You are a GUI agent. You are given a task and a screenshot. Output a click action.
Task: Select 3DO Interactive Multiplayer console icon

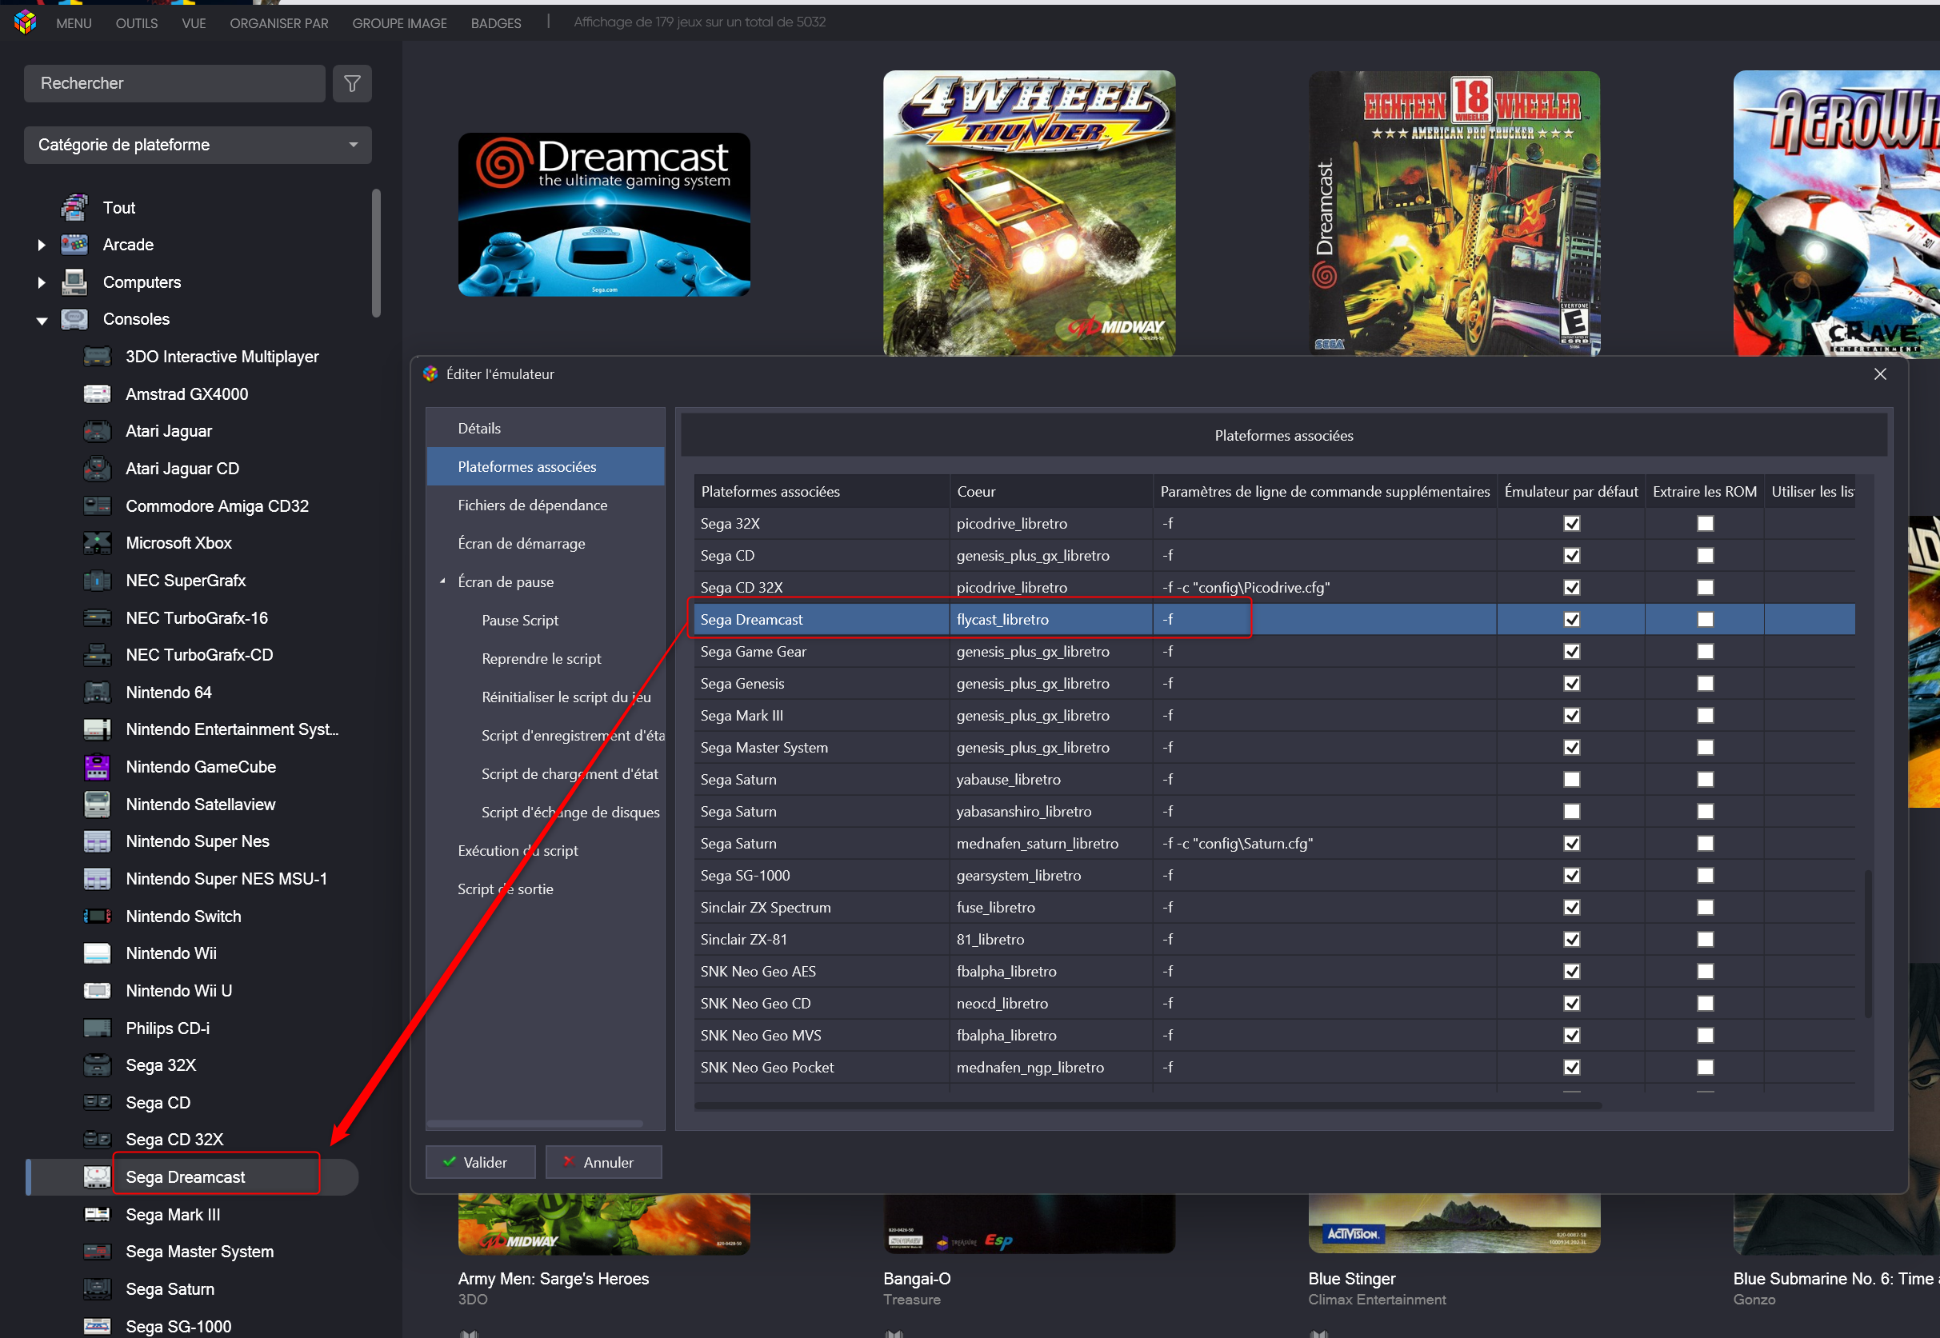click(98, 357)
